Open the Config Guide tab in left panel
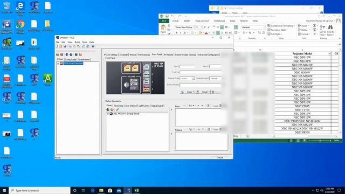The height and width of the screenshot is (194, 345). tap(71, 59)
